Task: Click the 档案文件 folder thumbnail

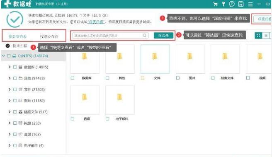Action: coord(225,59)
